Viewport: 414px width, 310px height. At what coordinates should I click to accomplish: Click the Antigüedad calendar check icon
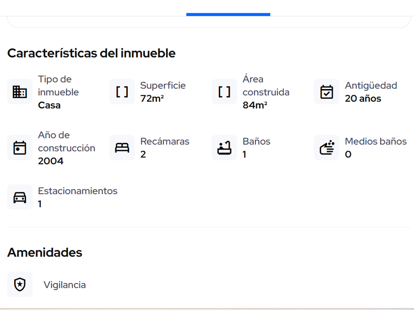327,92
